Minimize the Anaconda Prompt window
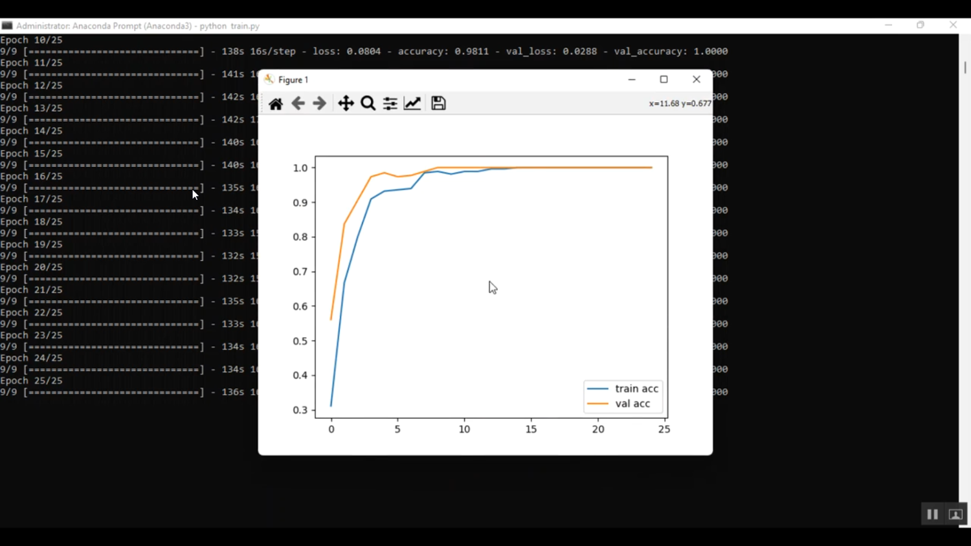Viewport: 971px width, 546px height. coord(888,25)
